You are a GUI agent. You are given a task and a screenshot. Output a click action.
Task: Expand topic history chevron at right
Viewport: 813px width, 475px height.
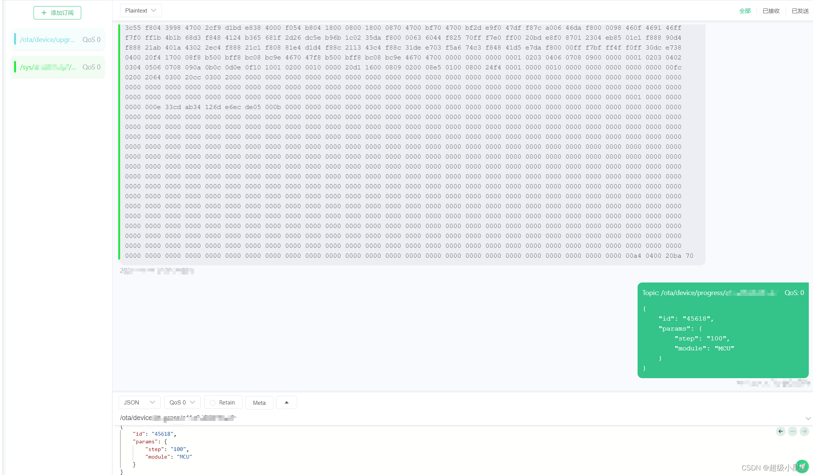[808, 418]
